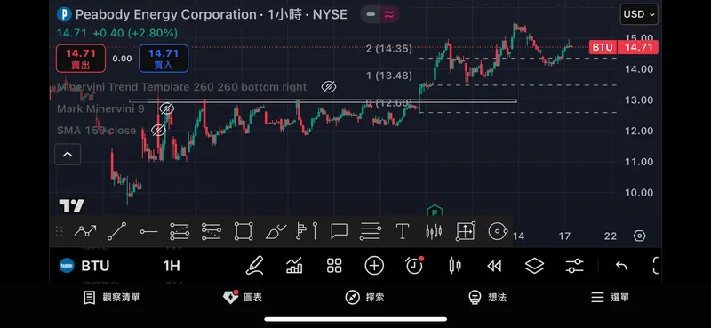This screenshot has width=711, height=328.
Task: Open the pen drawing mode
Action: point(254,266)
